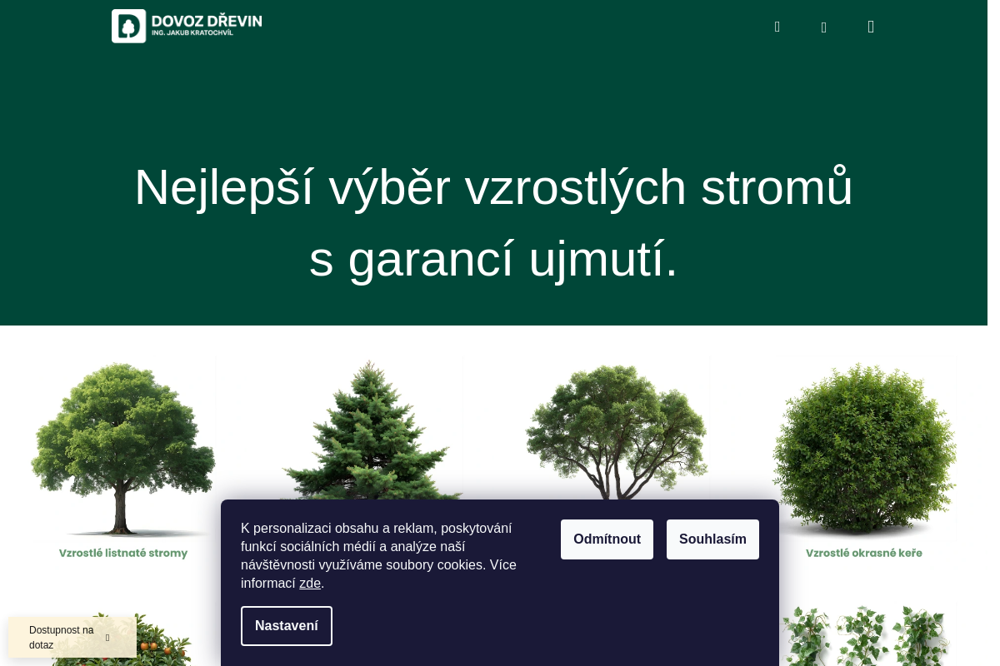Click the small icon in Dostupnost na dotaz badge
This screenshot has height=666, width=1000.
pyautogui.click(x=107, y=638)
